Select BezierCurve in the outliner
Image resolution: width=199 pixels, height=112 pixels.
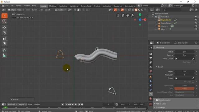point(166,23)
